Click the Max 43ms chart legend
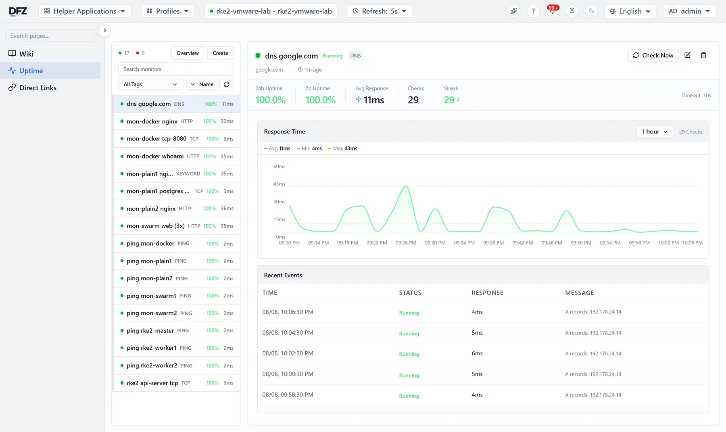 tap(343, 148)
